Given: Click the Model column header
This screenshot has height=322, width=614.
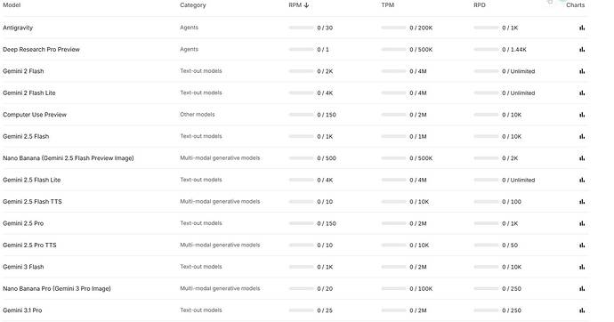Looking at the screenshot, I should pos(12,5).
